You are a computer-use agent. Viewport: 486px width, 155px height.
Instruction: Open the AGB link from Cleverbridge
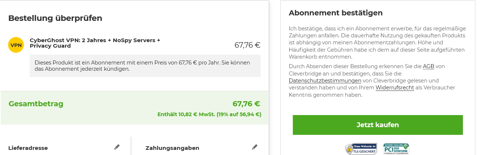coord(428,66)
